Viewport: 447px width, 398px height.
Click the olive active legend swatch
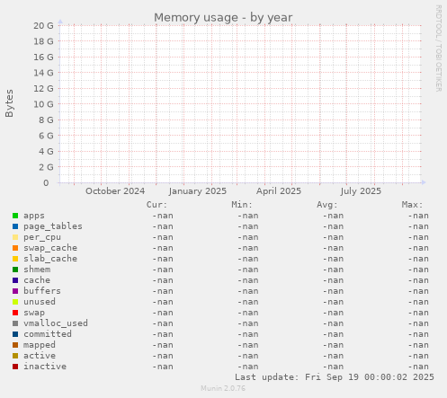coord(15,356)
